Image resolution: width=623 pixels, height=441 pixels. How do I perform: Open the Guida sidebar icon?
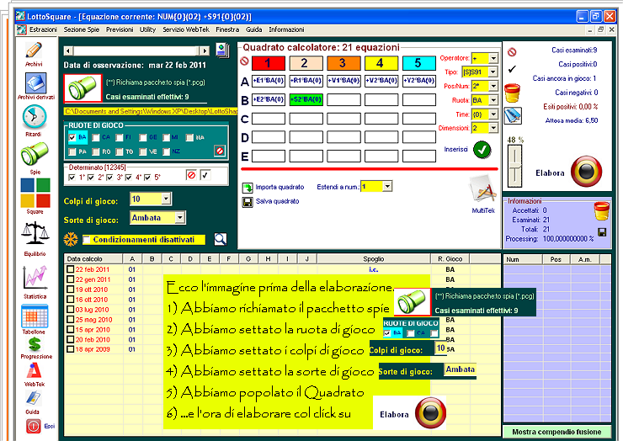[x=34, y=398]
